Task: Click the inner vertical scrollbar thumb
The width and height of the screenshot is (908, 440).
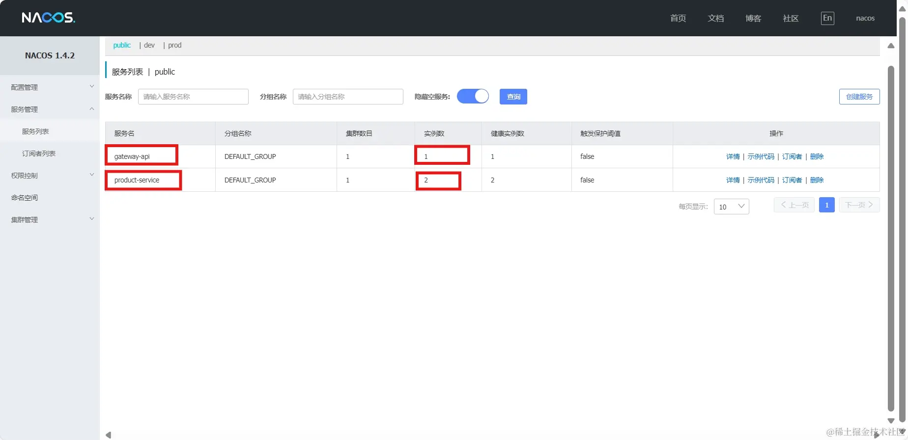Action: 891,238
